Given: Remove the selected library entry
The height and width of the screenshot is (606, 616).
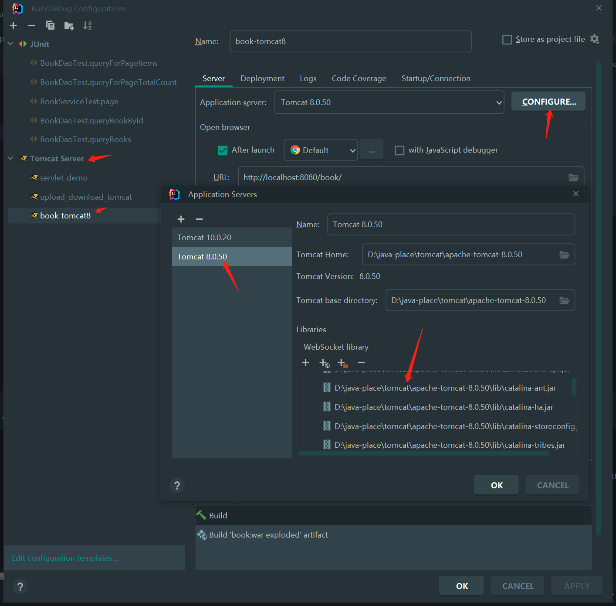Looking at the screenshot, I should pyautogui.click(x=361, y=363).
